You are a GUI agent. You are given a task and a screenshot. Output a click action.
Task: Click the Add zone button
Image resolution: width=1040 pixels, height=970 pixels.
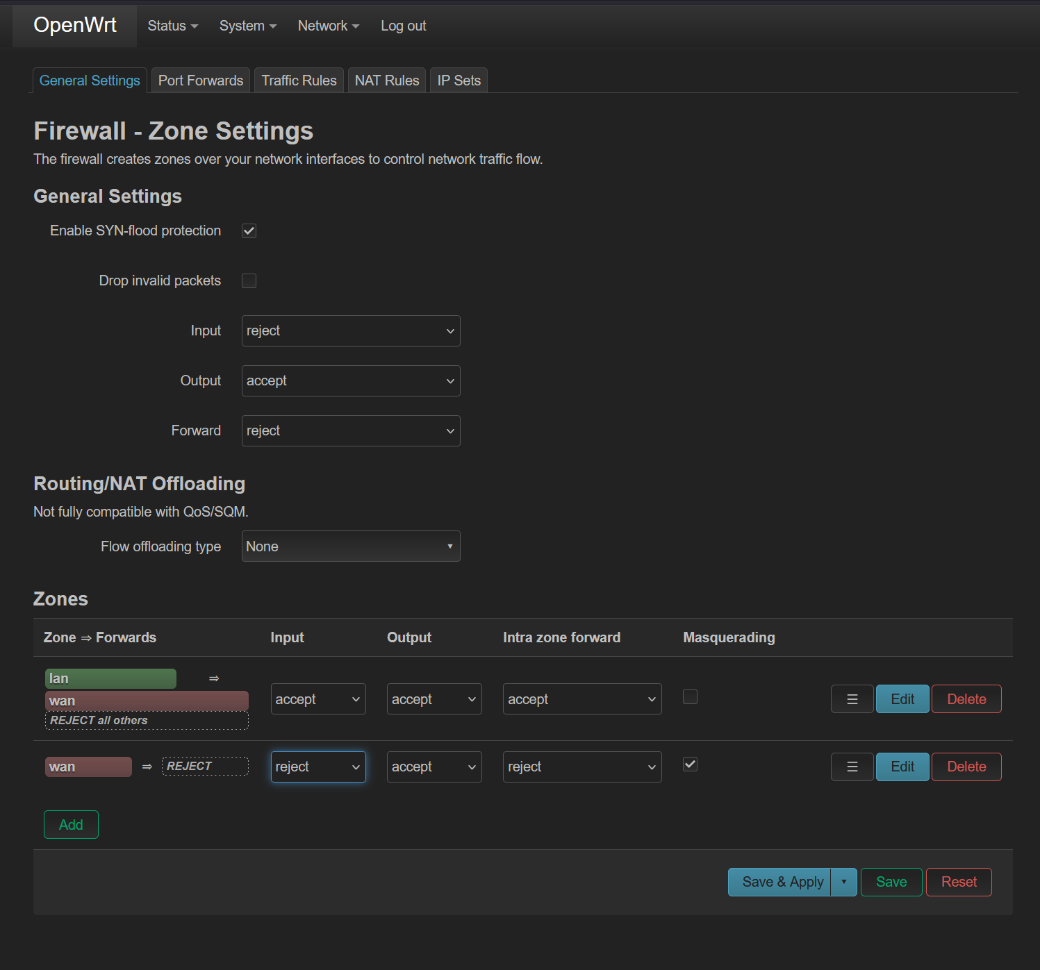click(71, 825)
